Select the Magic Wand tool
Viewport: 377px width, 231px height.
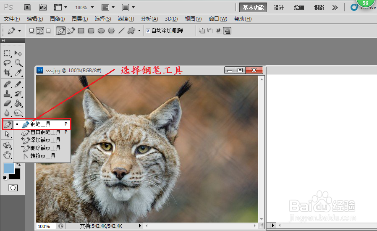coord(18,63)
